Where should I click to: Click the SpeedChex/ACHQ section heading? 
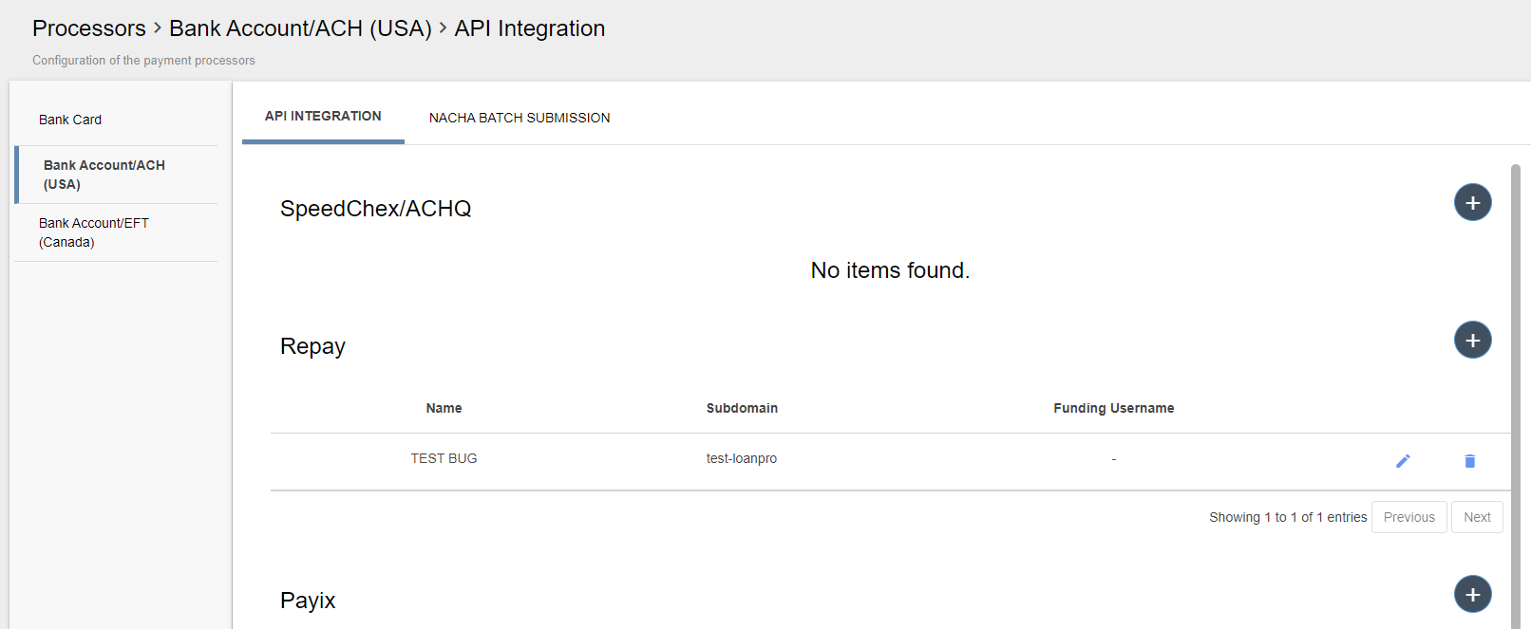pos(375,209)
